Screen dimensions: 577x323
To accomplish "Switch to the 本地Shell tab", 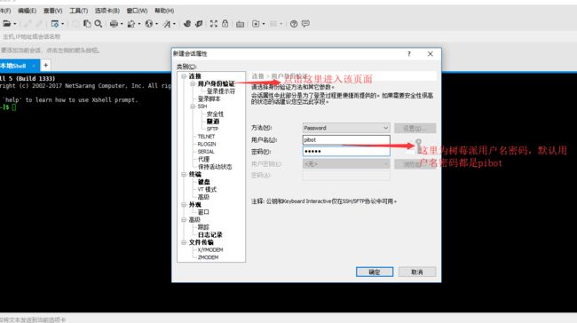I will pos(13,66).
